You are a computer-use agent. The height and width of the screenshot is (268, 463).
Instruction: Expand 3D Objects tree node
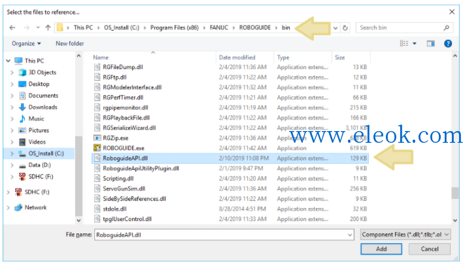coord(12,72)
